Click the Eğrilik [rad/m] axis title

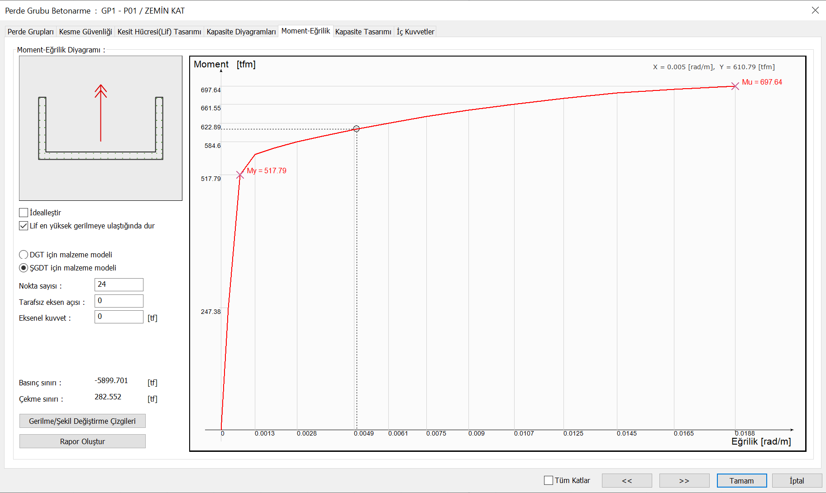[761, 441]
